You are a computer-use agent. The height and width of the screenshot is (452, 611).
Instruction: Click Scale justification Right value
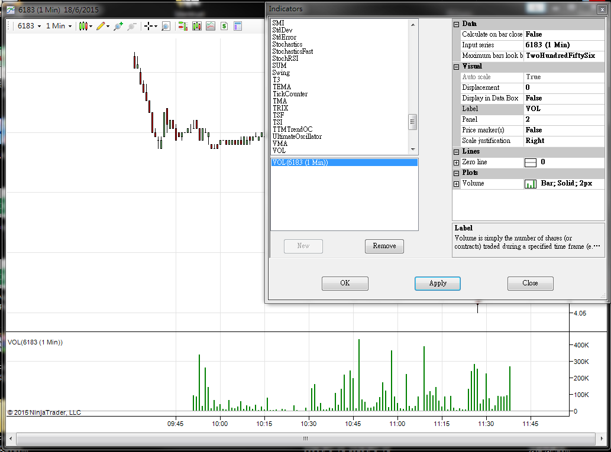[x=564, y=141]
